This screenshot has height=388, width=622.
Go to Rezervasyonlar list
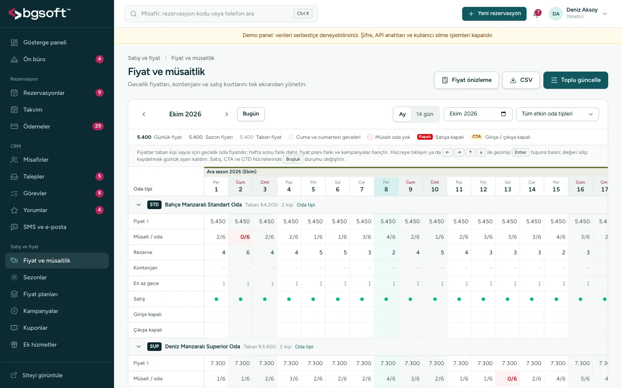tap(57, 93)
